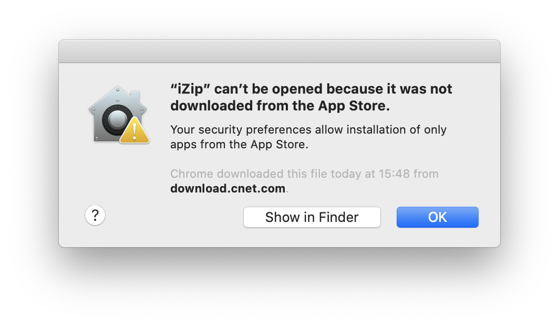Click the word "iZip" in the heading
This screenshot has height=325, width=559.
[x=190, y=89]
